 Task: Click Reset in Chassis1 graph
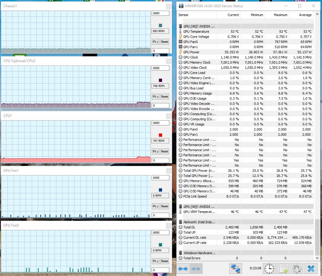point(165,42)
